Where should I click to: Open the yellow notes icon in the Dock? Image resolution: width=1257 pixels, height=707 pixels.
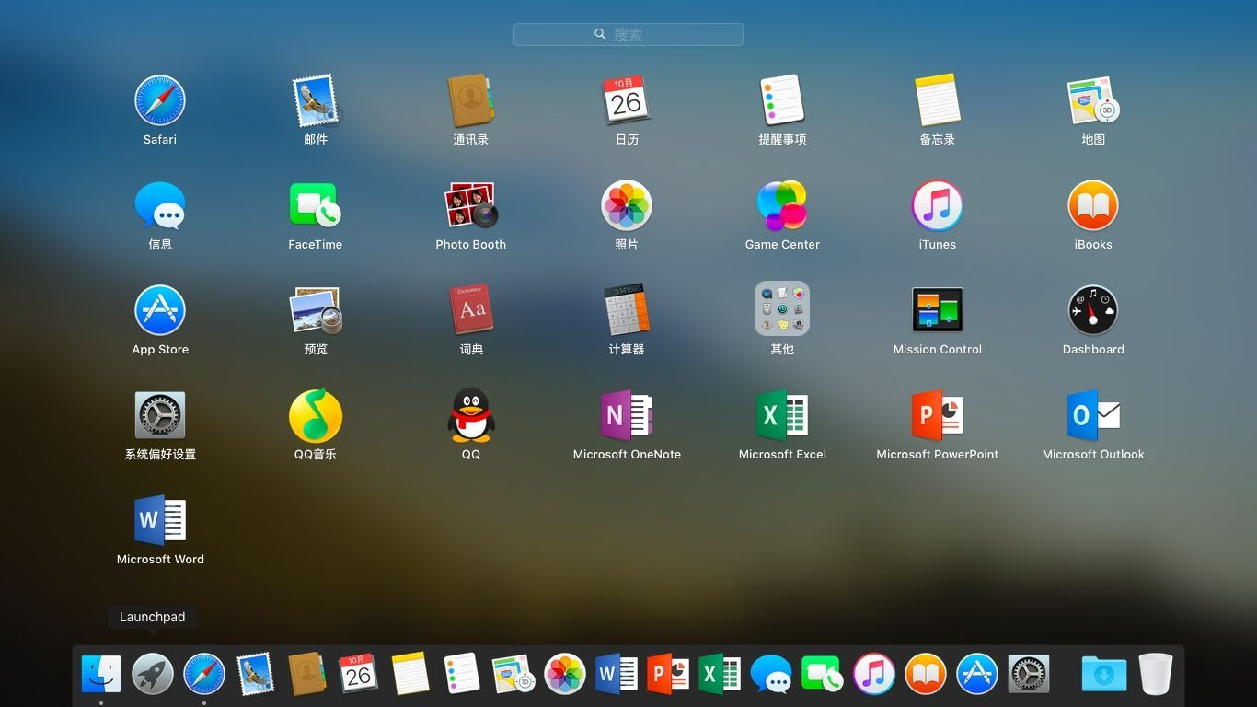click(410, 674)
